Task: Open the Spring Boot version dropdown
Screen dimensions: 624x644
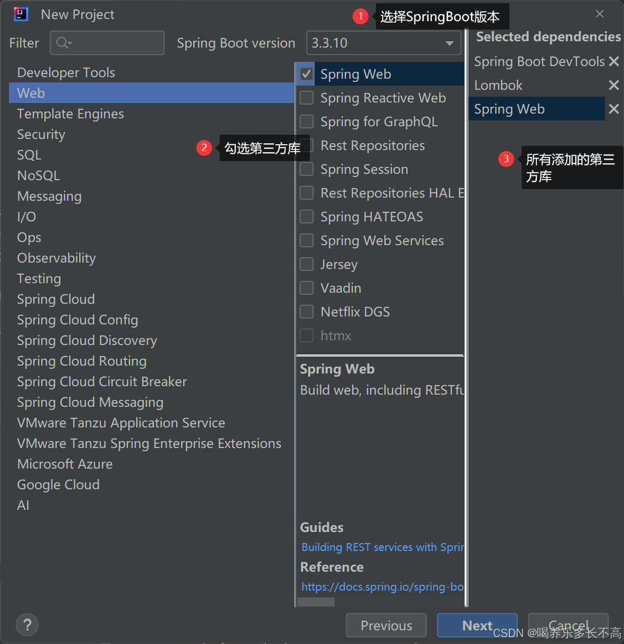Action: pos(384,43)
